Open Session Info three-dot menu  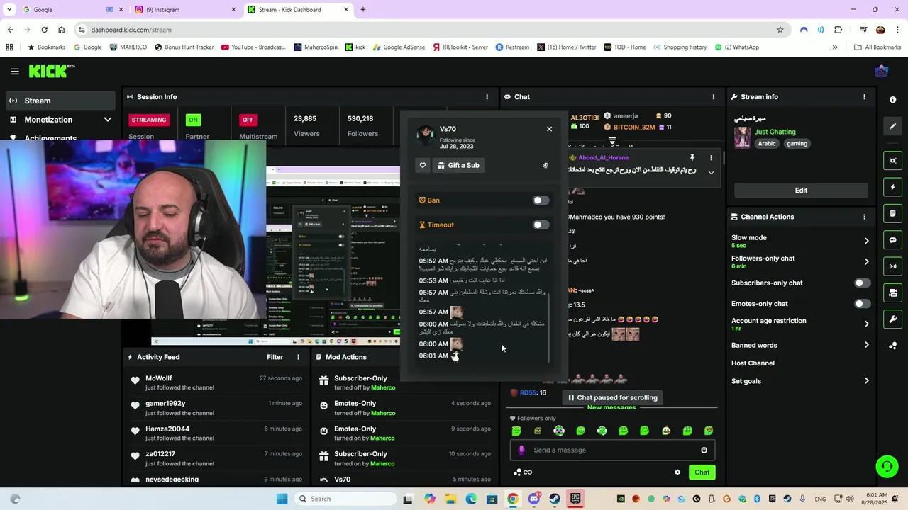(487, 97)
